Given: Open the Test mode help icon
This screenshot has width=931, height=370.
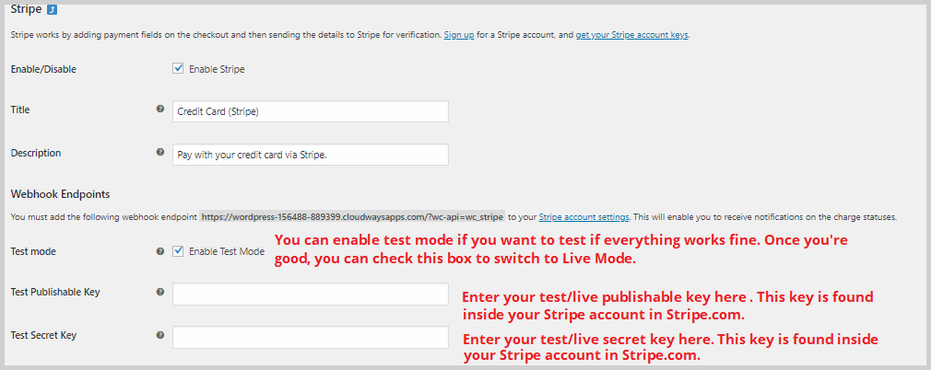Looking at the screenshot, I should (160, 251).
